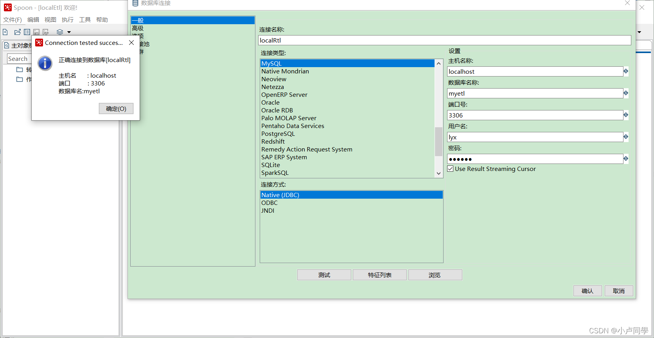
Task: Click the 取消 button
Action: point(619,291)
